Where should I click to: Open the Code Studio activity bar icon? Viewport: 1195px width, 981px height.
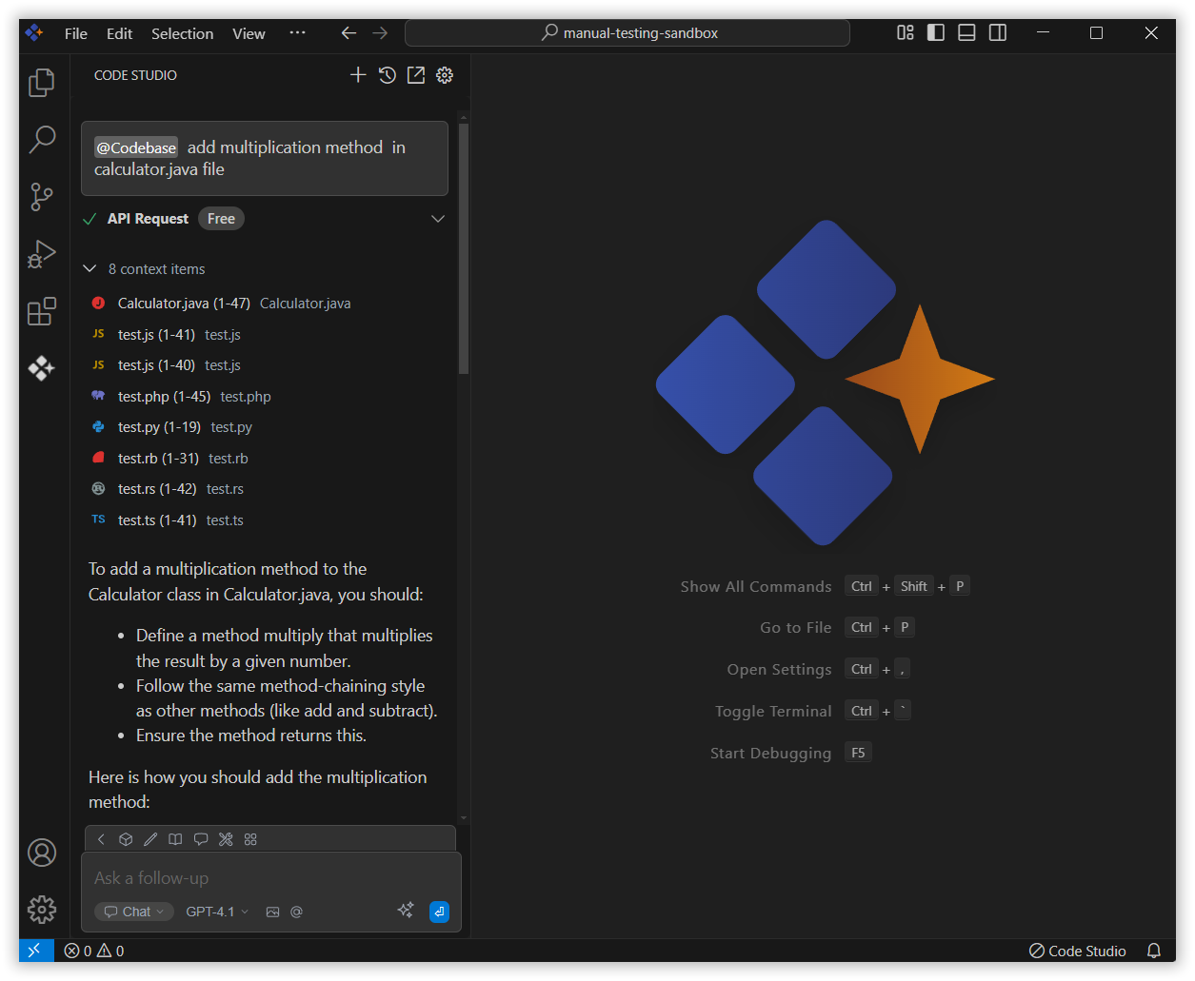(41, 368)
